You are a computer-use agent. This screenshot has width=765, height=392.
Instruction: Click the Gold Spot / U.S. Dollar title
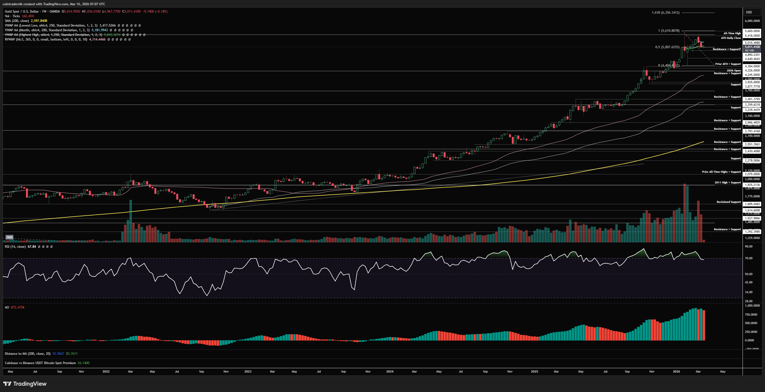[22, 11]
